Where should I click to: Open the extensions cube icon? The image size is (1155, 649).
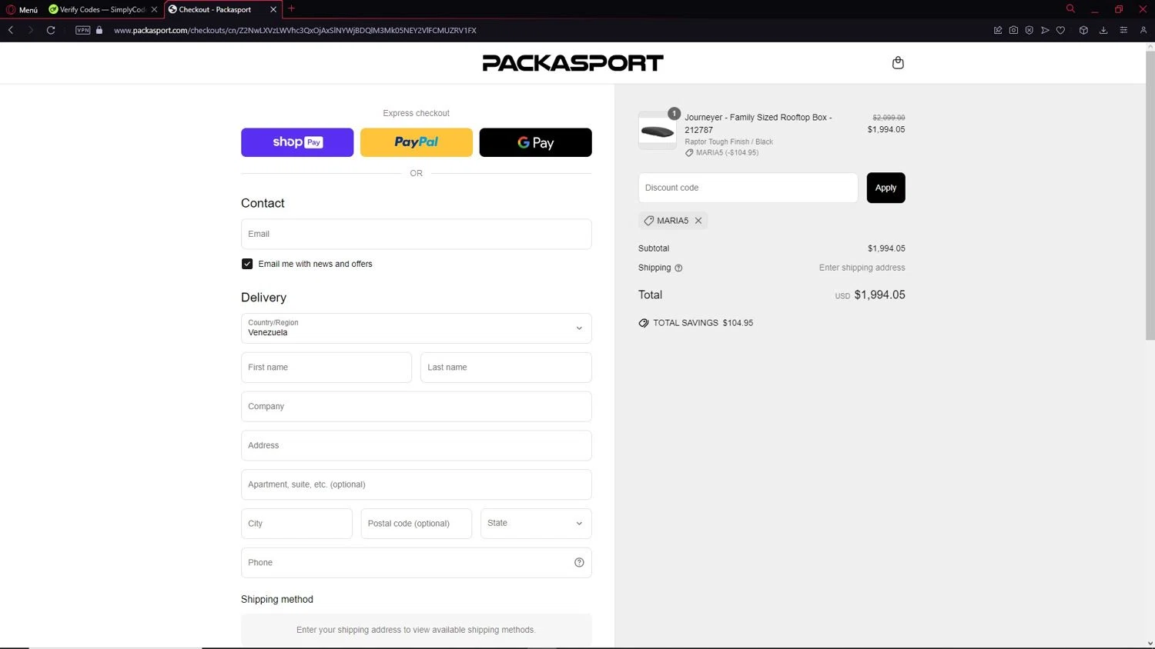(x=1083, y=30)
